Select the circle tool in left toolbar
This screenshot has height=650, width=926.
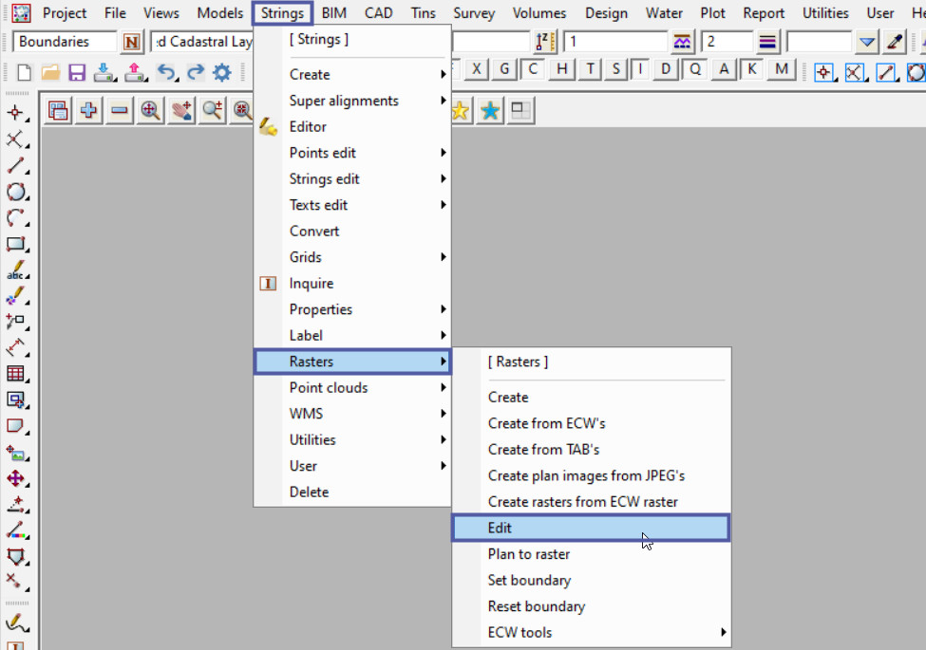pos(16,192)
